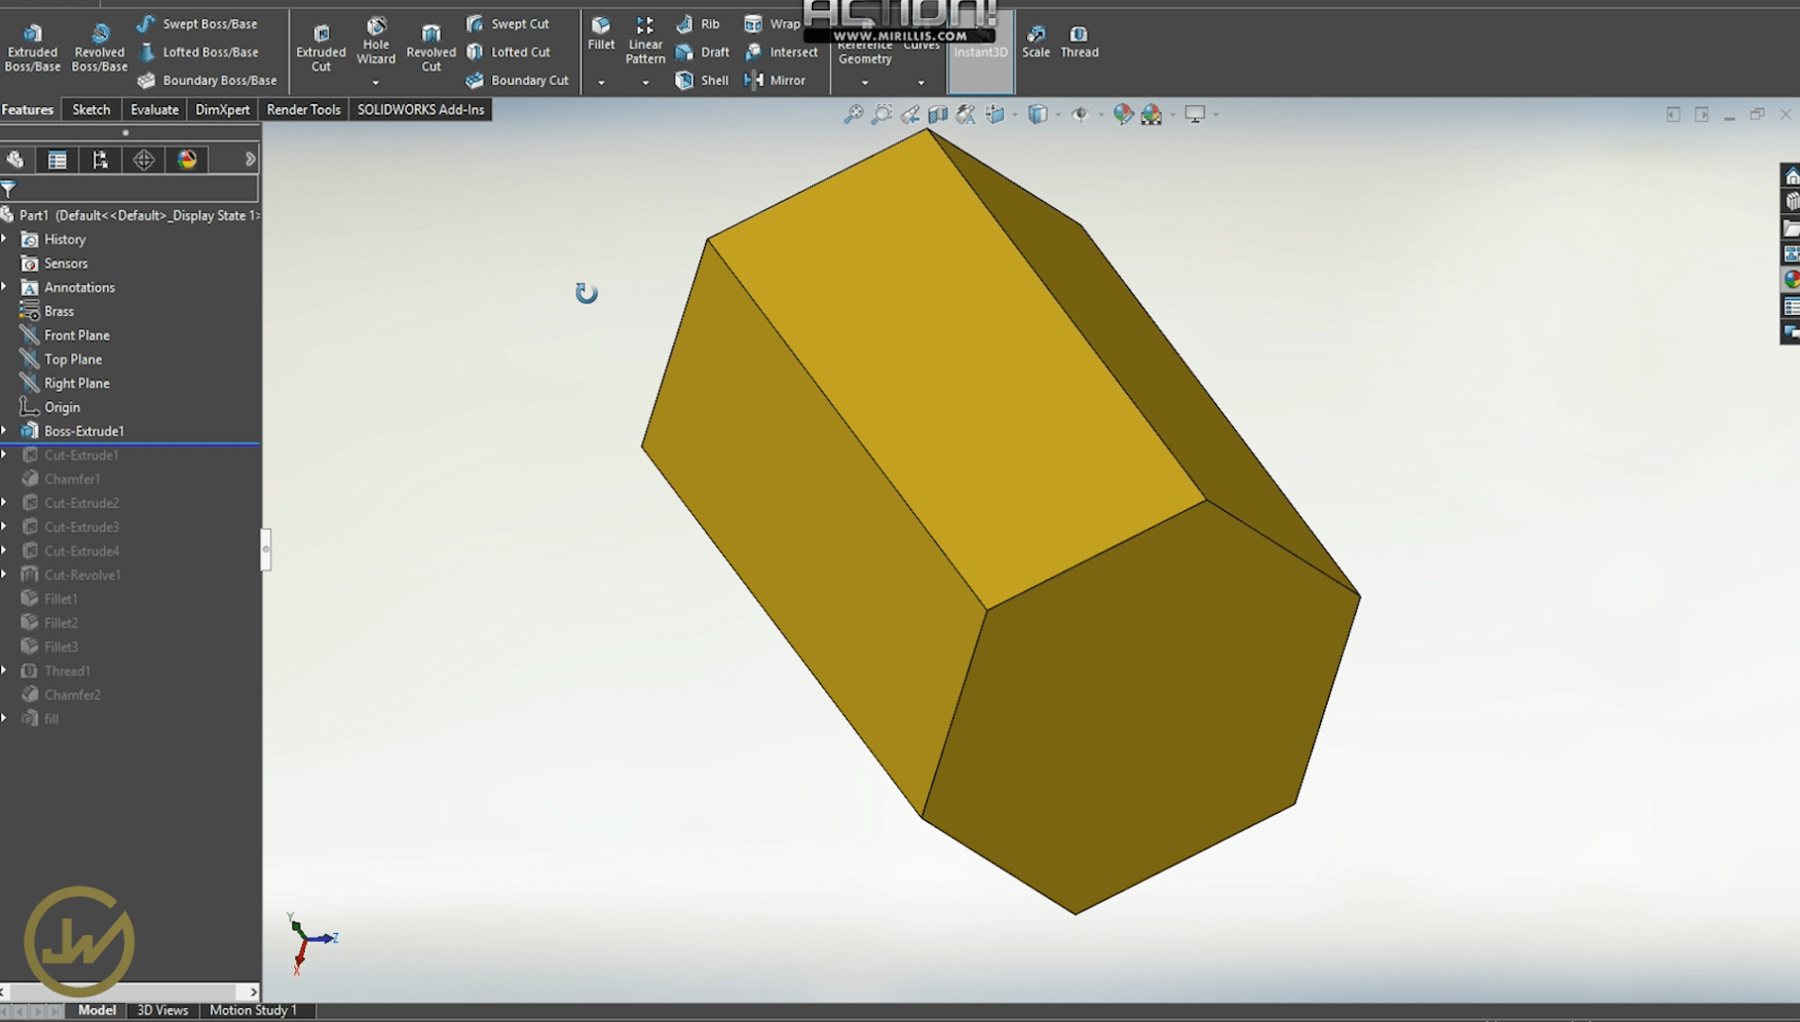Toggle Instant3D mode off

tap(979, 52)
